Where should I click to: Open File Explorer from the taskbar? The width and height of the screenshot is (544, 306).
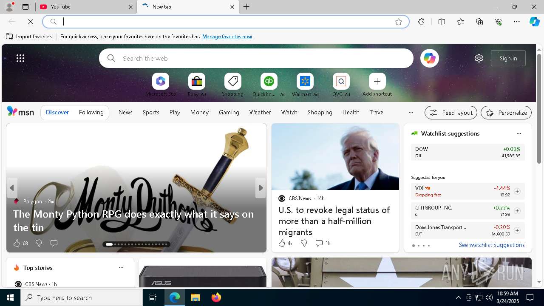tap(195, 297)
